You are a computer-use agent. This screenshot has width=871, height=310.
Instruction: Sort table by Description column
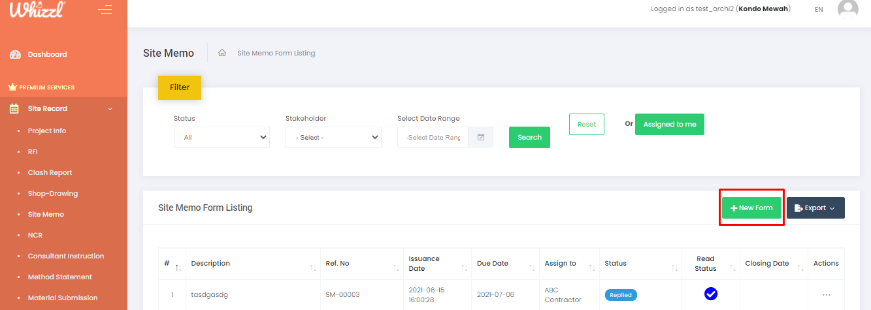click(312, 268)
